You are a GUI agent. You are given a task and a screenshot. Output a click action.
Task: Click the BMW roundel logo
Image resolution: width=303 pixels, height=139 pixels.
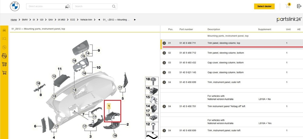[x=15, y=6]
